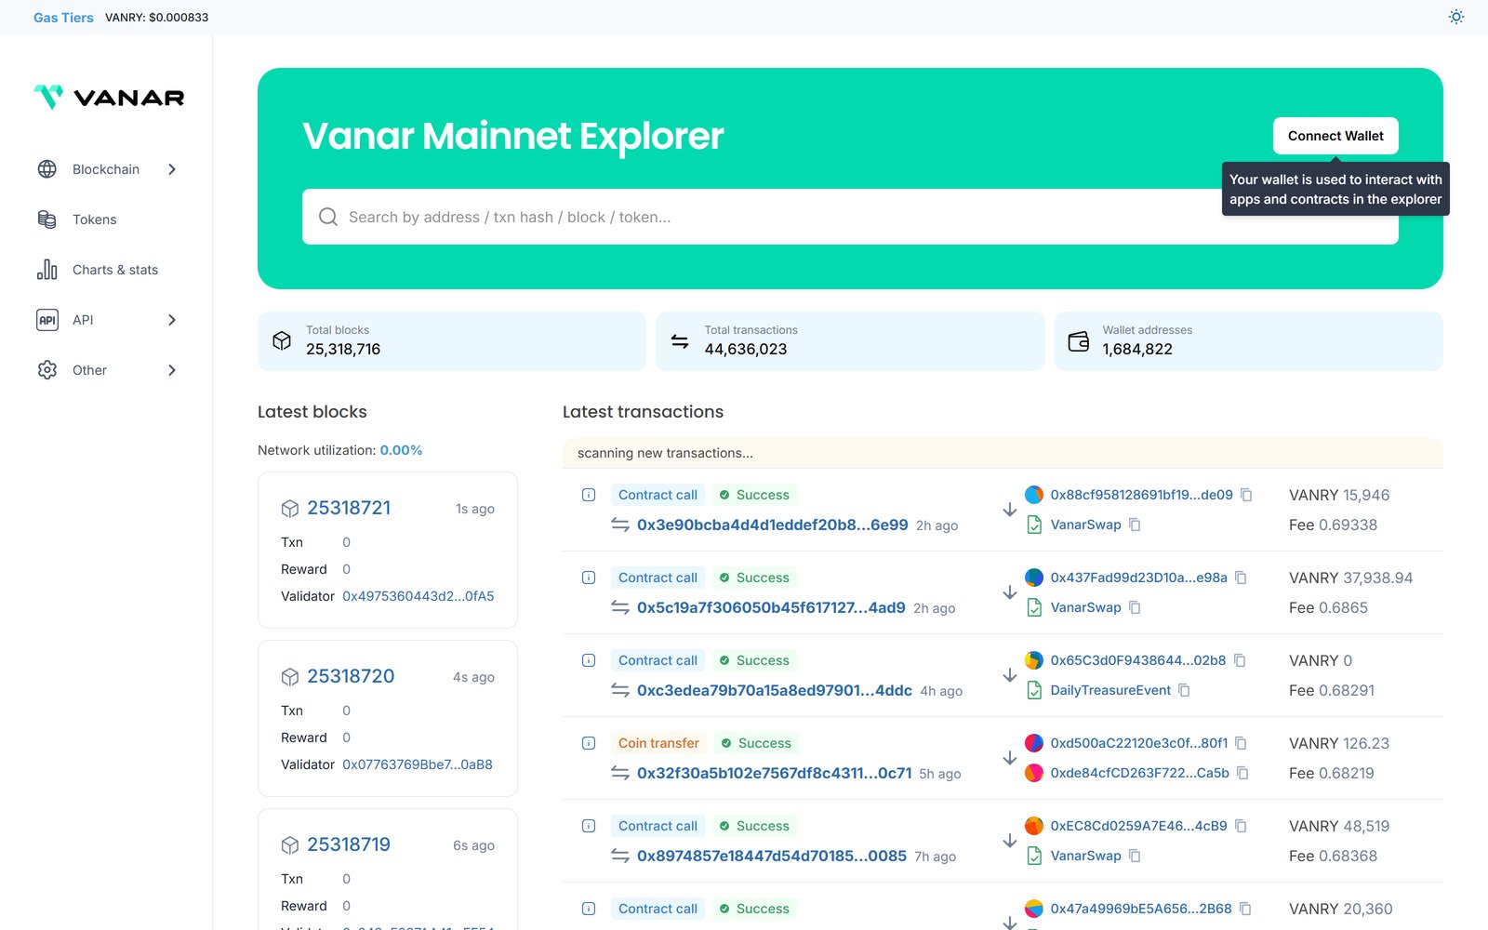Open the Total blocks stat card
Viewport: 1488px width, 930px height.
[451, 341]
